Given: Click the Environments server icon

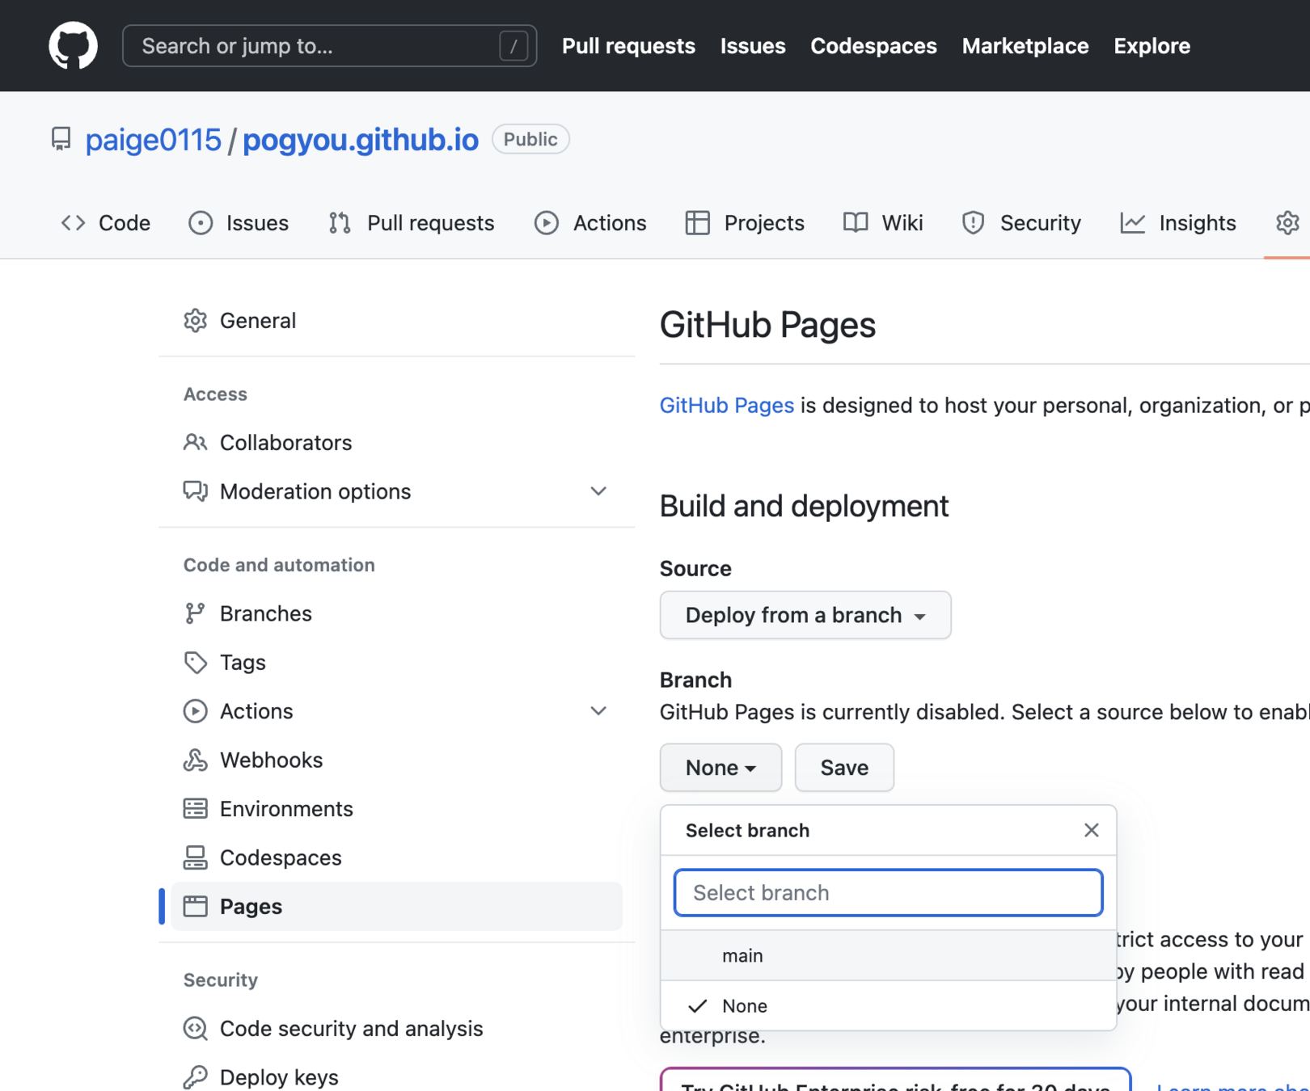Looking at the screenshot, I should coord(195,809).
